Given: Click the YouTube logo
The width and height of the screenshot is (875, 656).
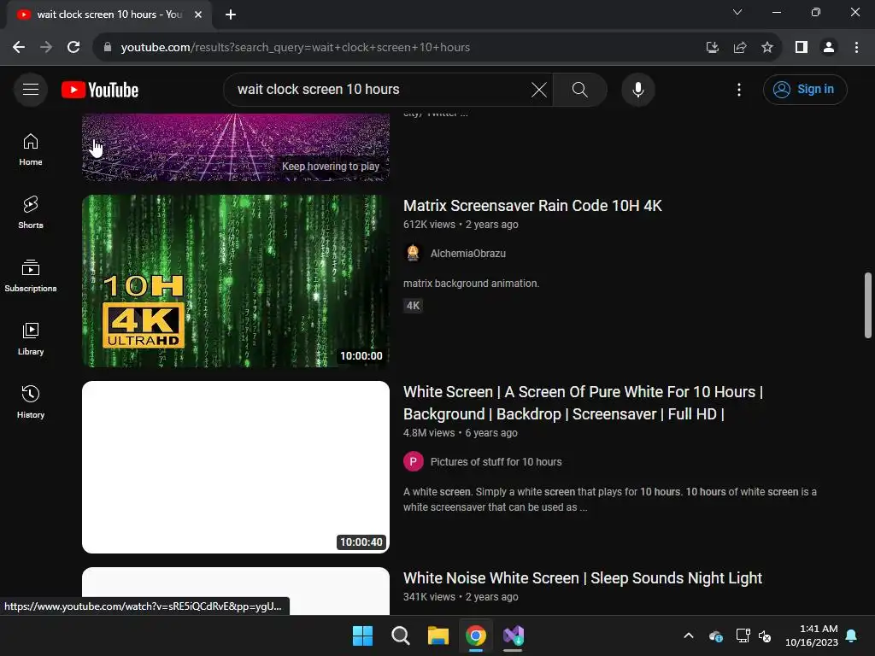Looking at the screenshot, I should pyautogui.click(x=100, y=90).
